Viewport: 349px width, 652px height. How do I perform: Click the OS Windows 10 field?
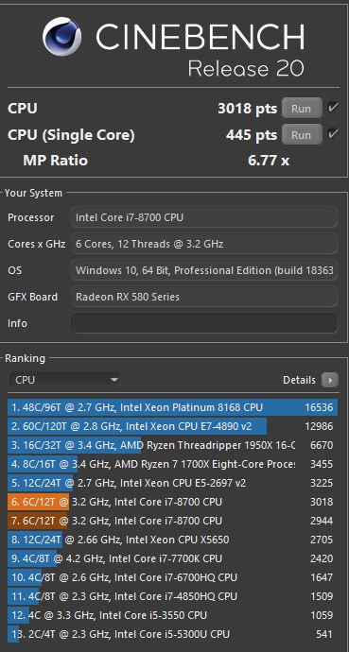click(x=204, y=270)
